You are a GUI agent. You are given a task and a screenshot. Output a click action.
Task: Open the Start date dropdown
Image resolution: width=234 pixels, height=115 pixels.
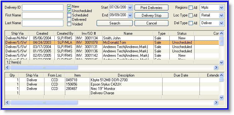coord(130,7)
